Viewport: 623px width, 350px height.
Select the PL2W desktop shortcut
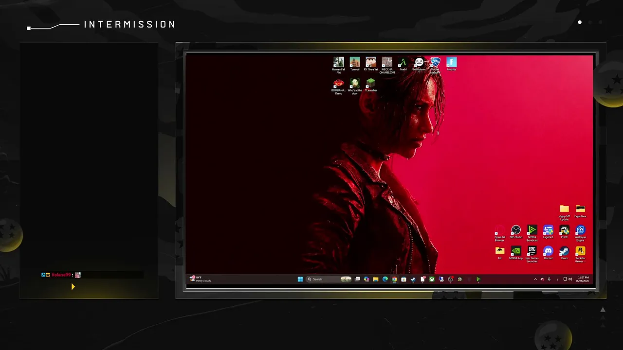click(564, 232)
